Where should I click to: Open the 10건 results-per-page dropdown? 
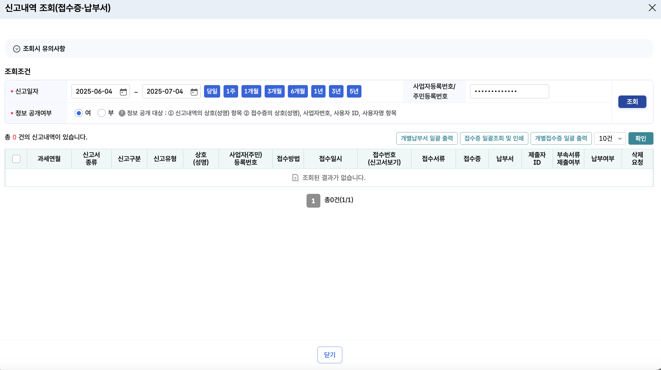pyautogui.click(x=609, y=138)
